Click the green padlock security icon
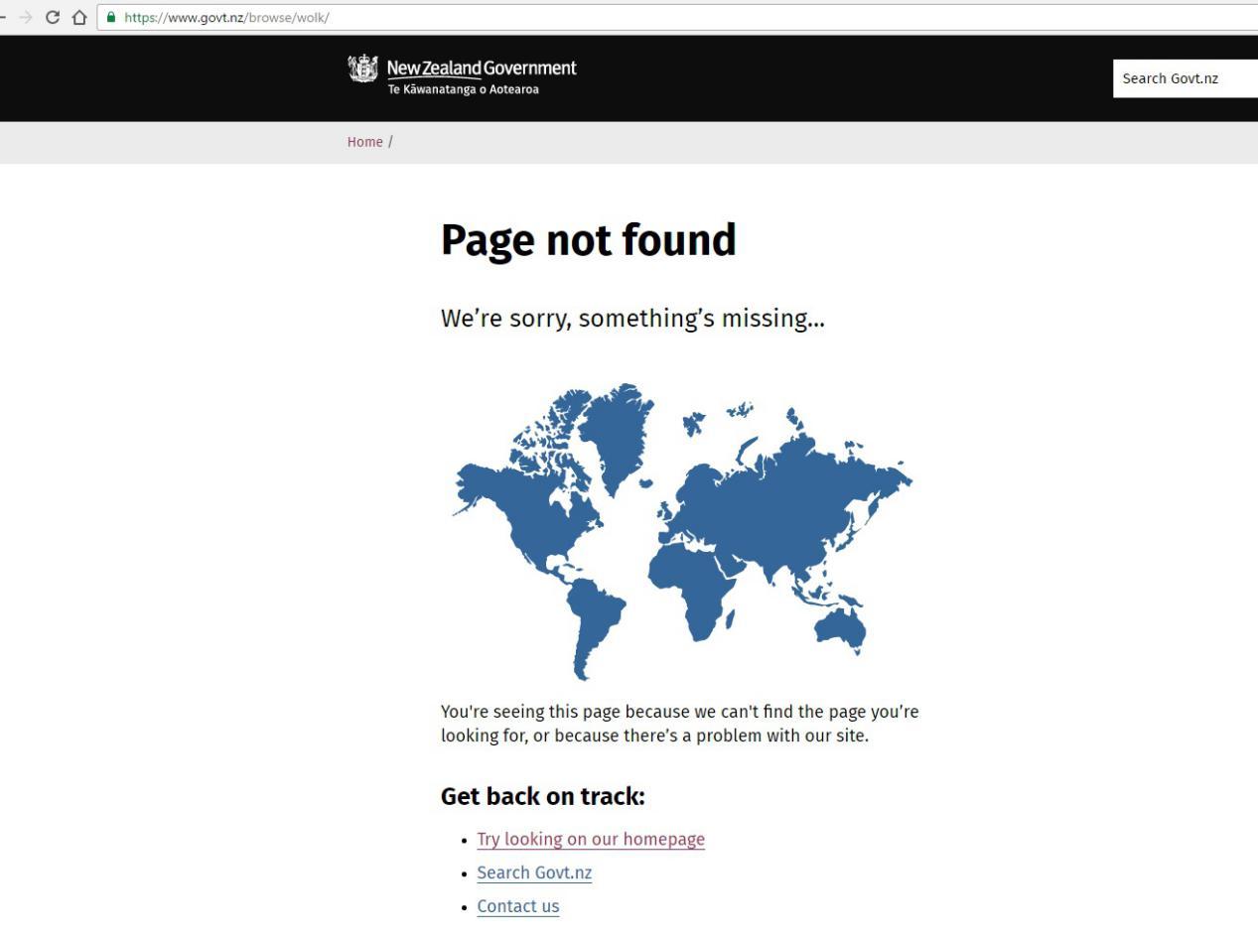This screenshot has height=939, width=1258. tap(111, 17)
